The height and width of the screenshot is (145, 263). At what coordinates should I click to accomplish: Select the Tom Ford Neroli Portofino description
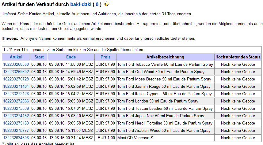point(165,123)
